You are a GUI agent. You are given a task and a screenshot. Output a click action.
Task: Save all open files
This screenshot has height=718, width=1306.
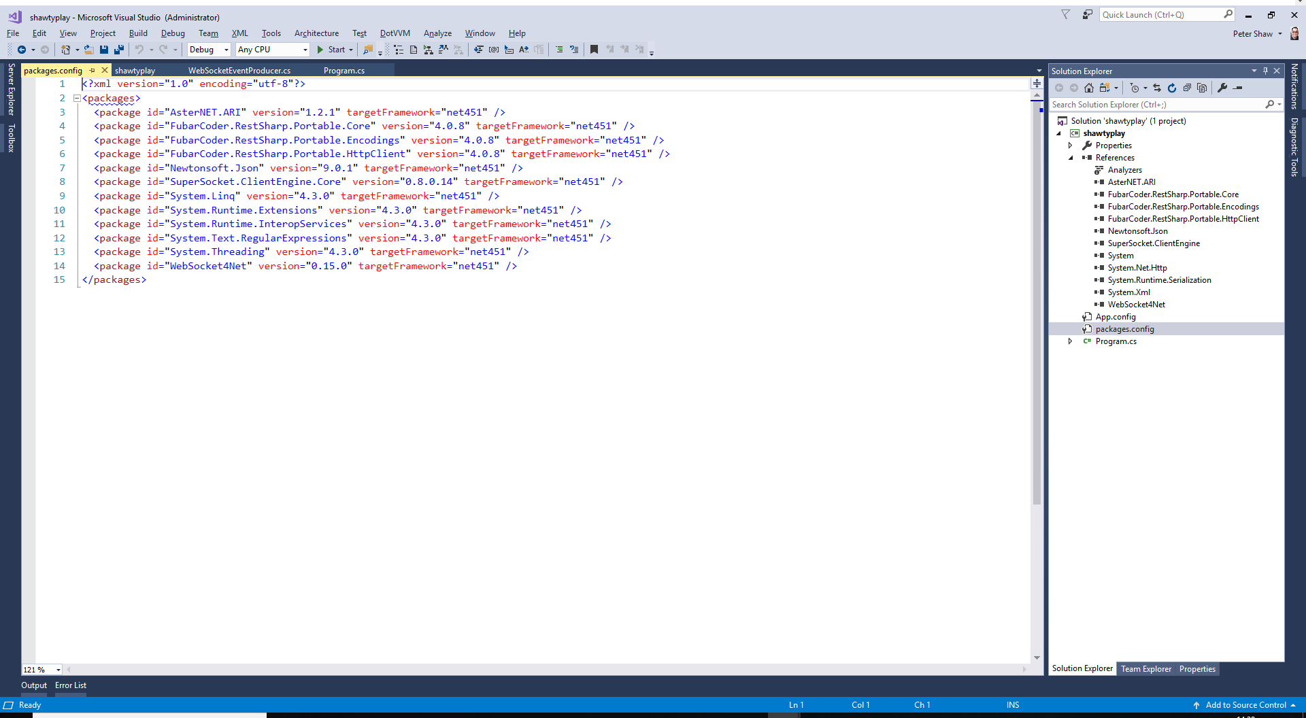[x=118, y=49]
